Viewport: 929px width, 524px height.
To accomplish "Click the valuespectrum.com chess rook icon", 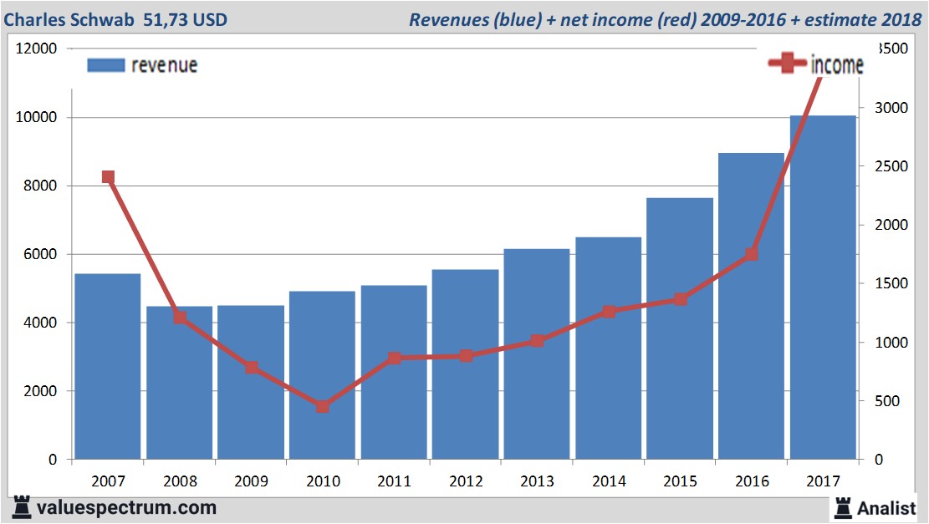I will pos(21,507).
